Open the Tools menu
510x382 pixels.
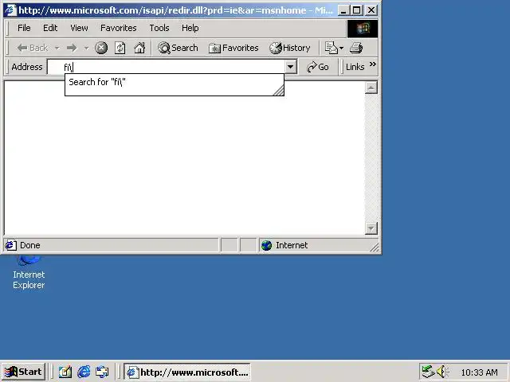(x=159, y=28)
